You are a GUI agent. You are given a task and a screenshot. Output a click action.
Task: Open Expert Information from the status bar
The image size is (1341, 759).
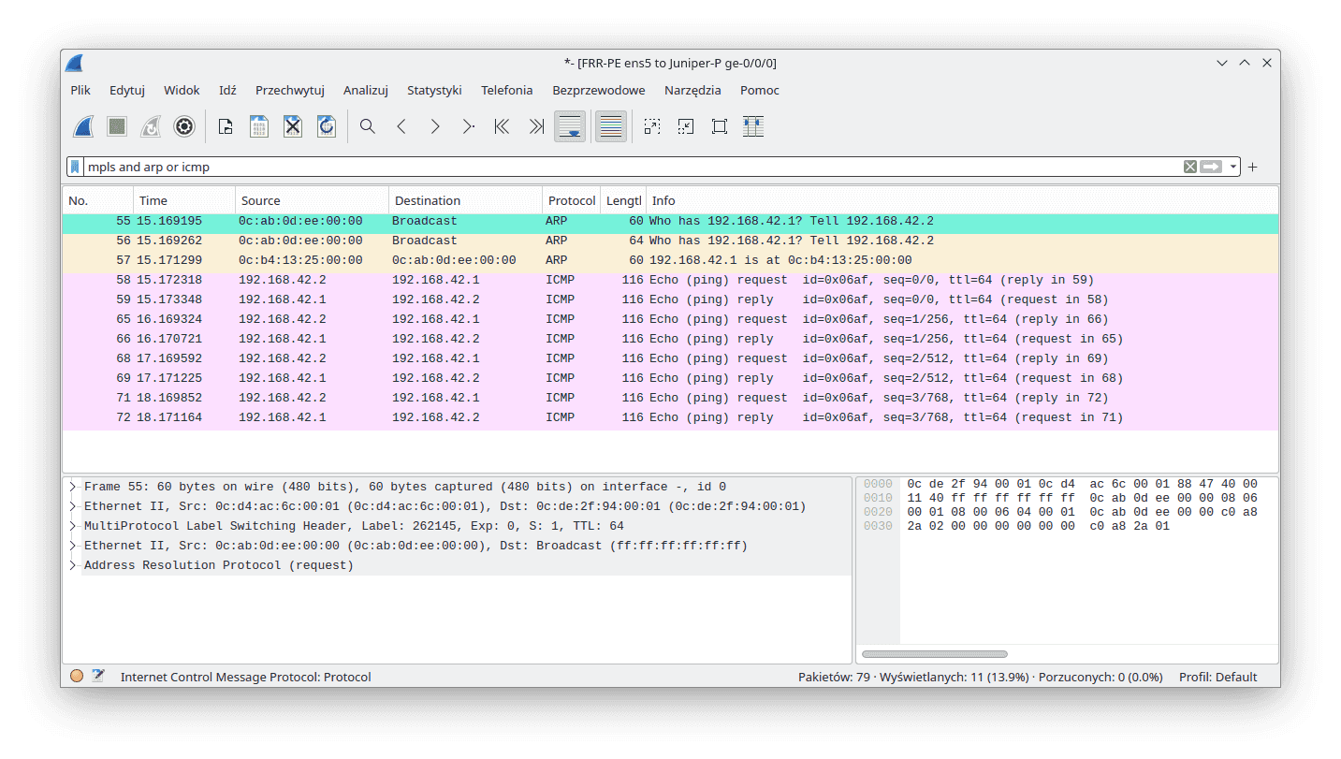tap(77, 675)
